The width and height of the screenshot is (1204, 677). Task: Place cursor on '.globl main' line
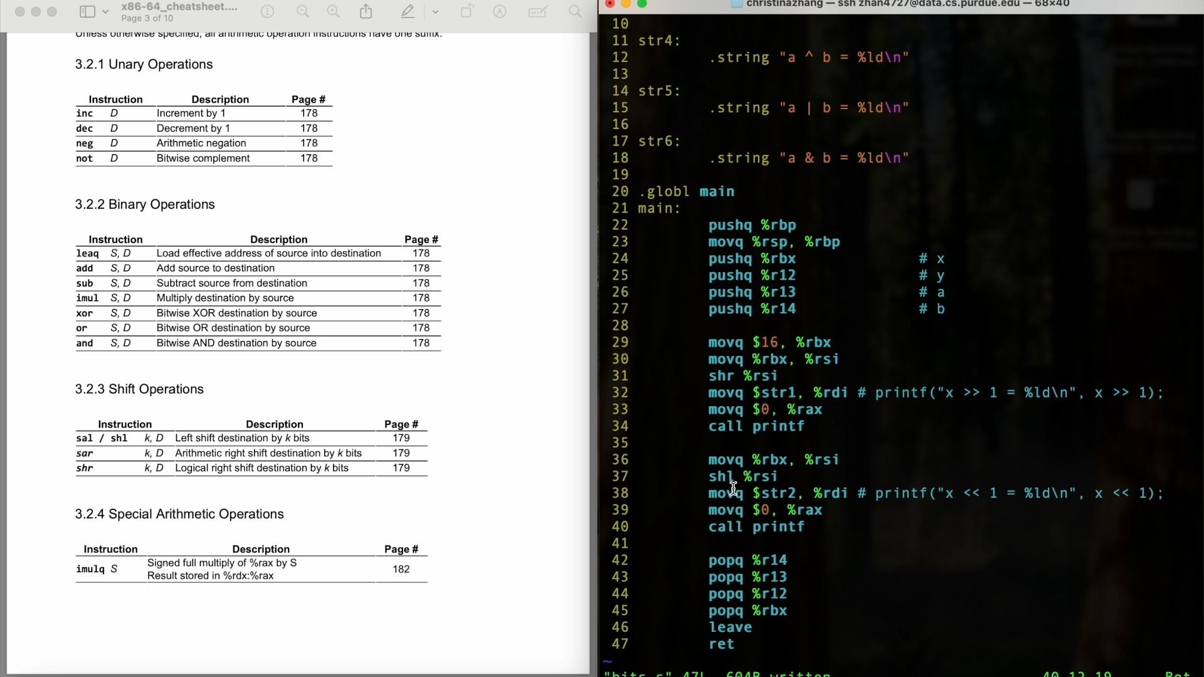(x=686, y=191)
